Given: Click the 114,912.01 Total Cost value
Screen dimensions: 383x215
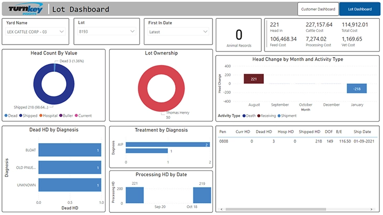Looking at the screenshot, I should (x=355, y=25).
